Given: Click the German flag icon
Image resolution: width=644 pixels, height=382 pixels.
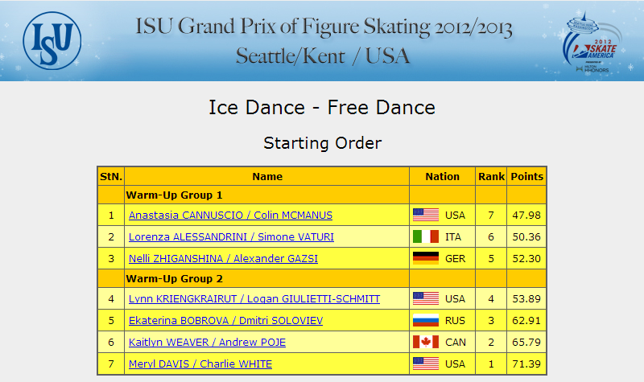Looking at the screenshot, I should pyautogui.click(x=426, y=258).
